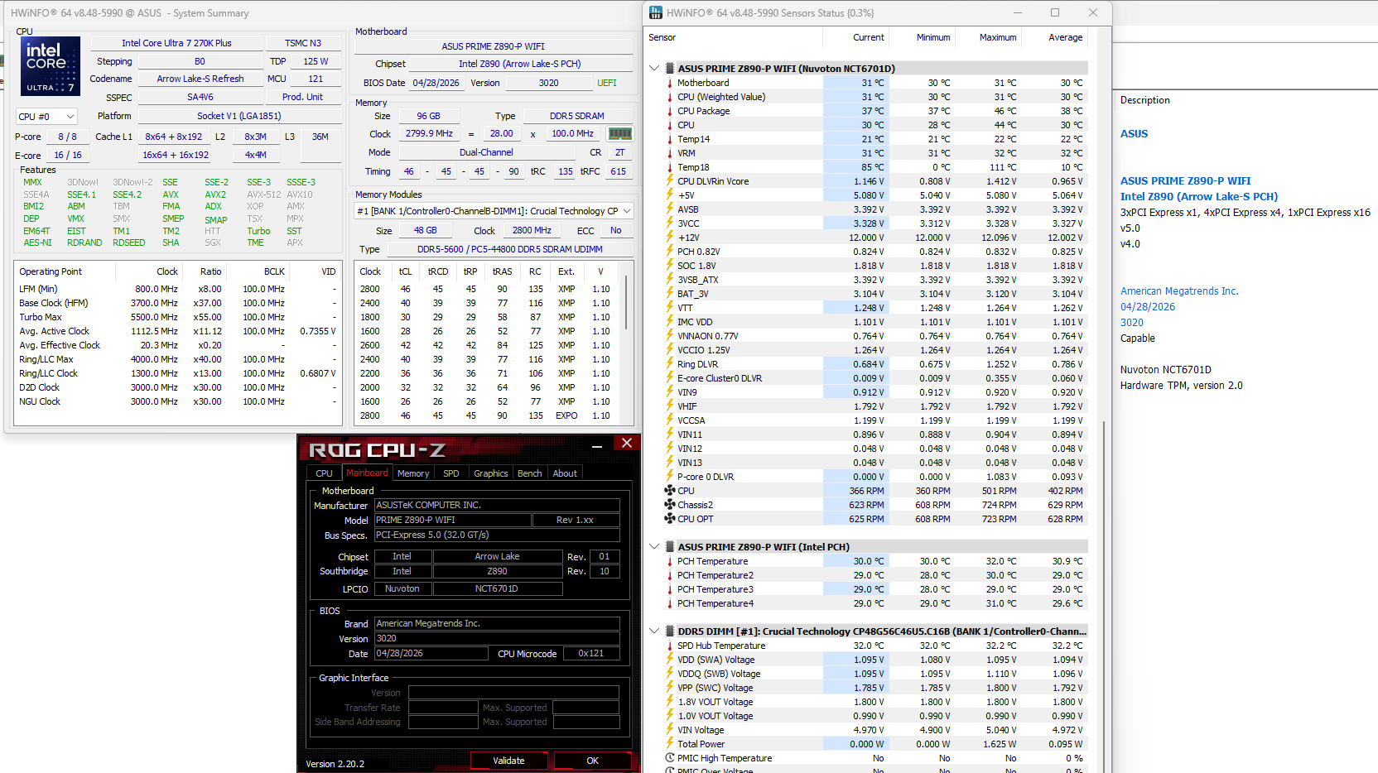Screen dimensions: 1378x773
Task: Click the memory module chip icon
Action: click(x=620, y=133)
